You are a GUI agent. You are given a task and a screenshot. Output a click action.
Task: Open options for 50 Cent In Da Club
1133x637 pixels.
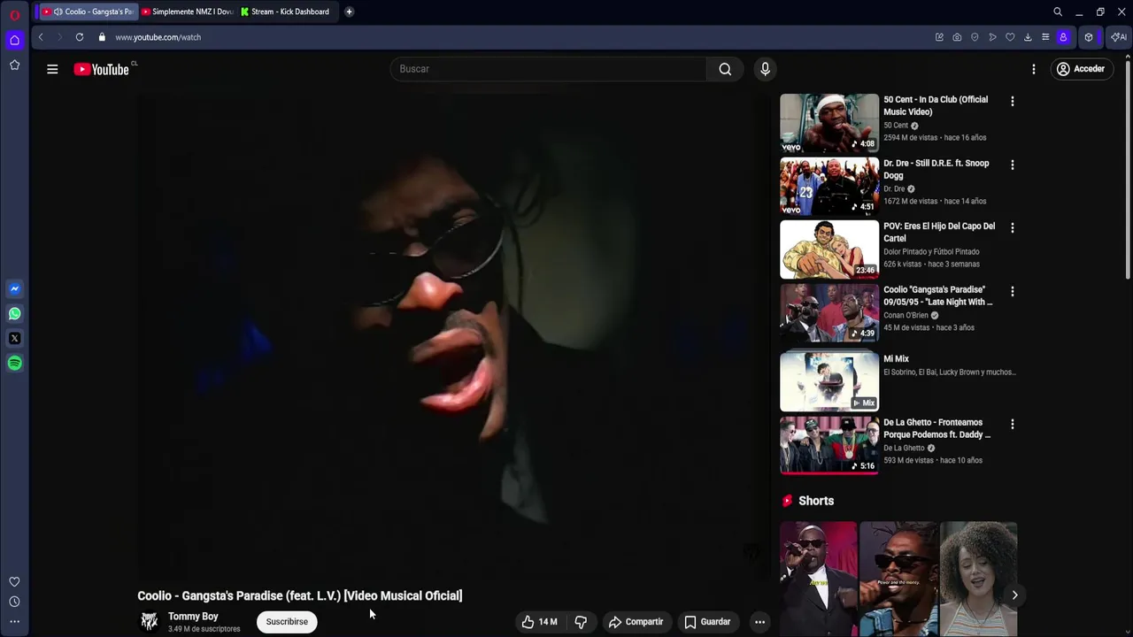tap(1013, 101)
